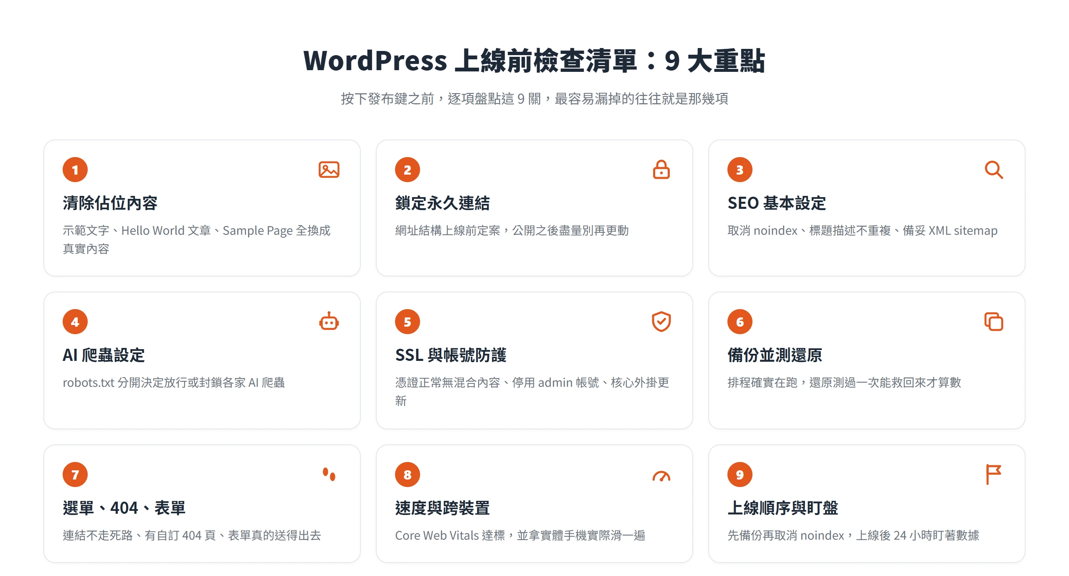
Task: Click the orange number 7 badge
Action: coord(75,475)
